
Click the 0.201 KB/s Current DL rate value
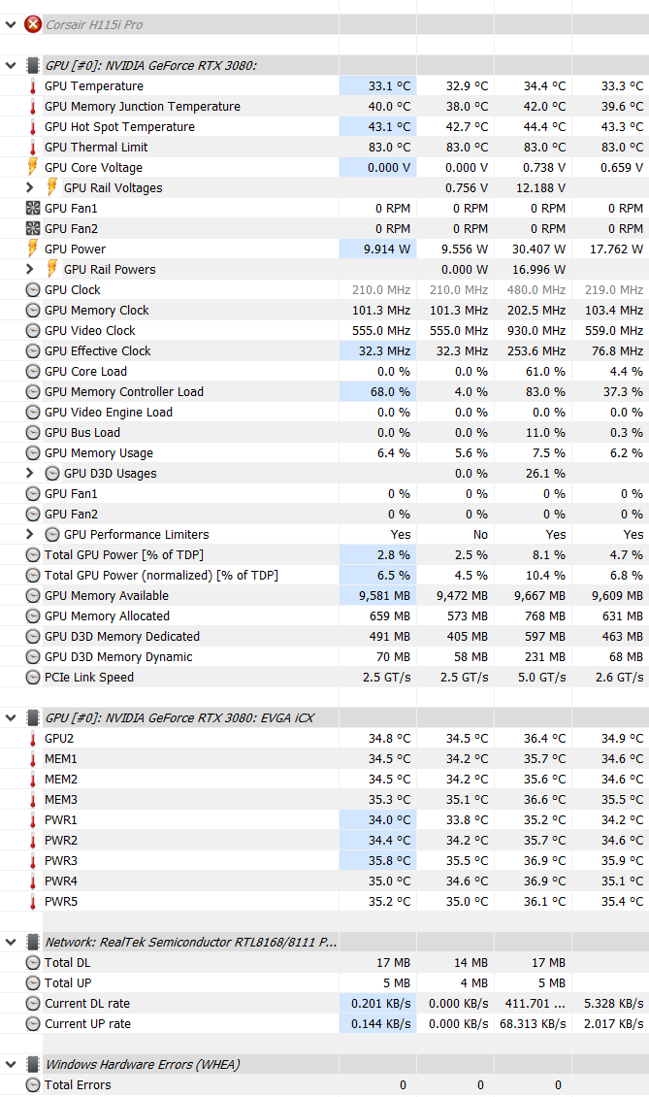381,1003
